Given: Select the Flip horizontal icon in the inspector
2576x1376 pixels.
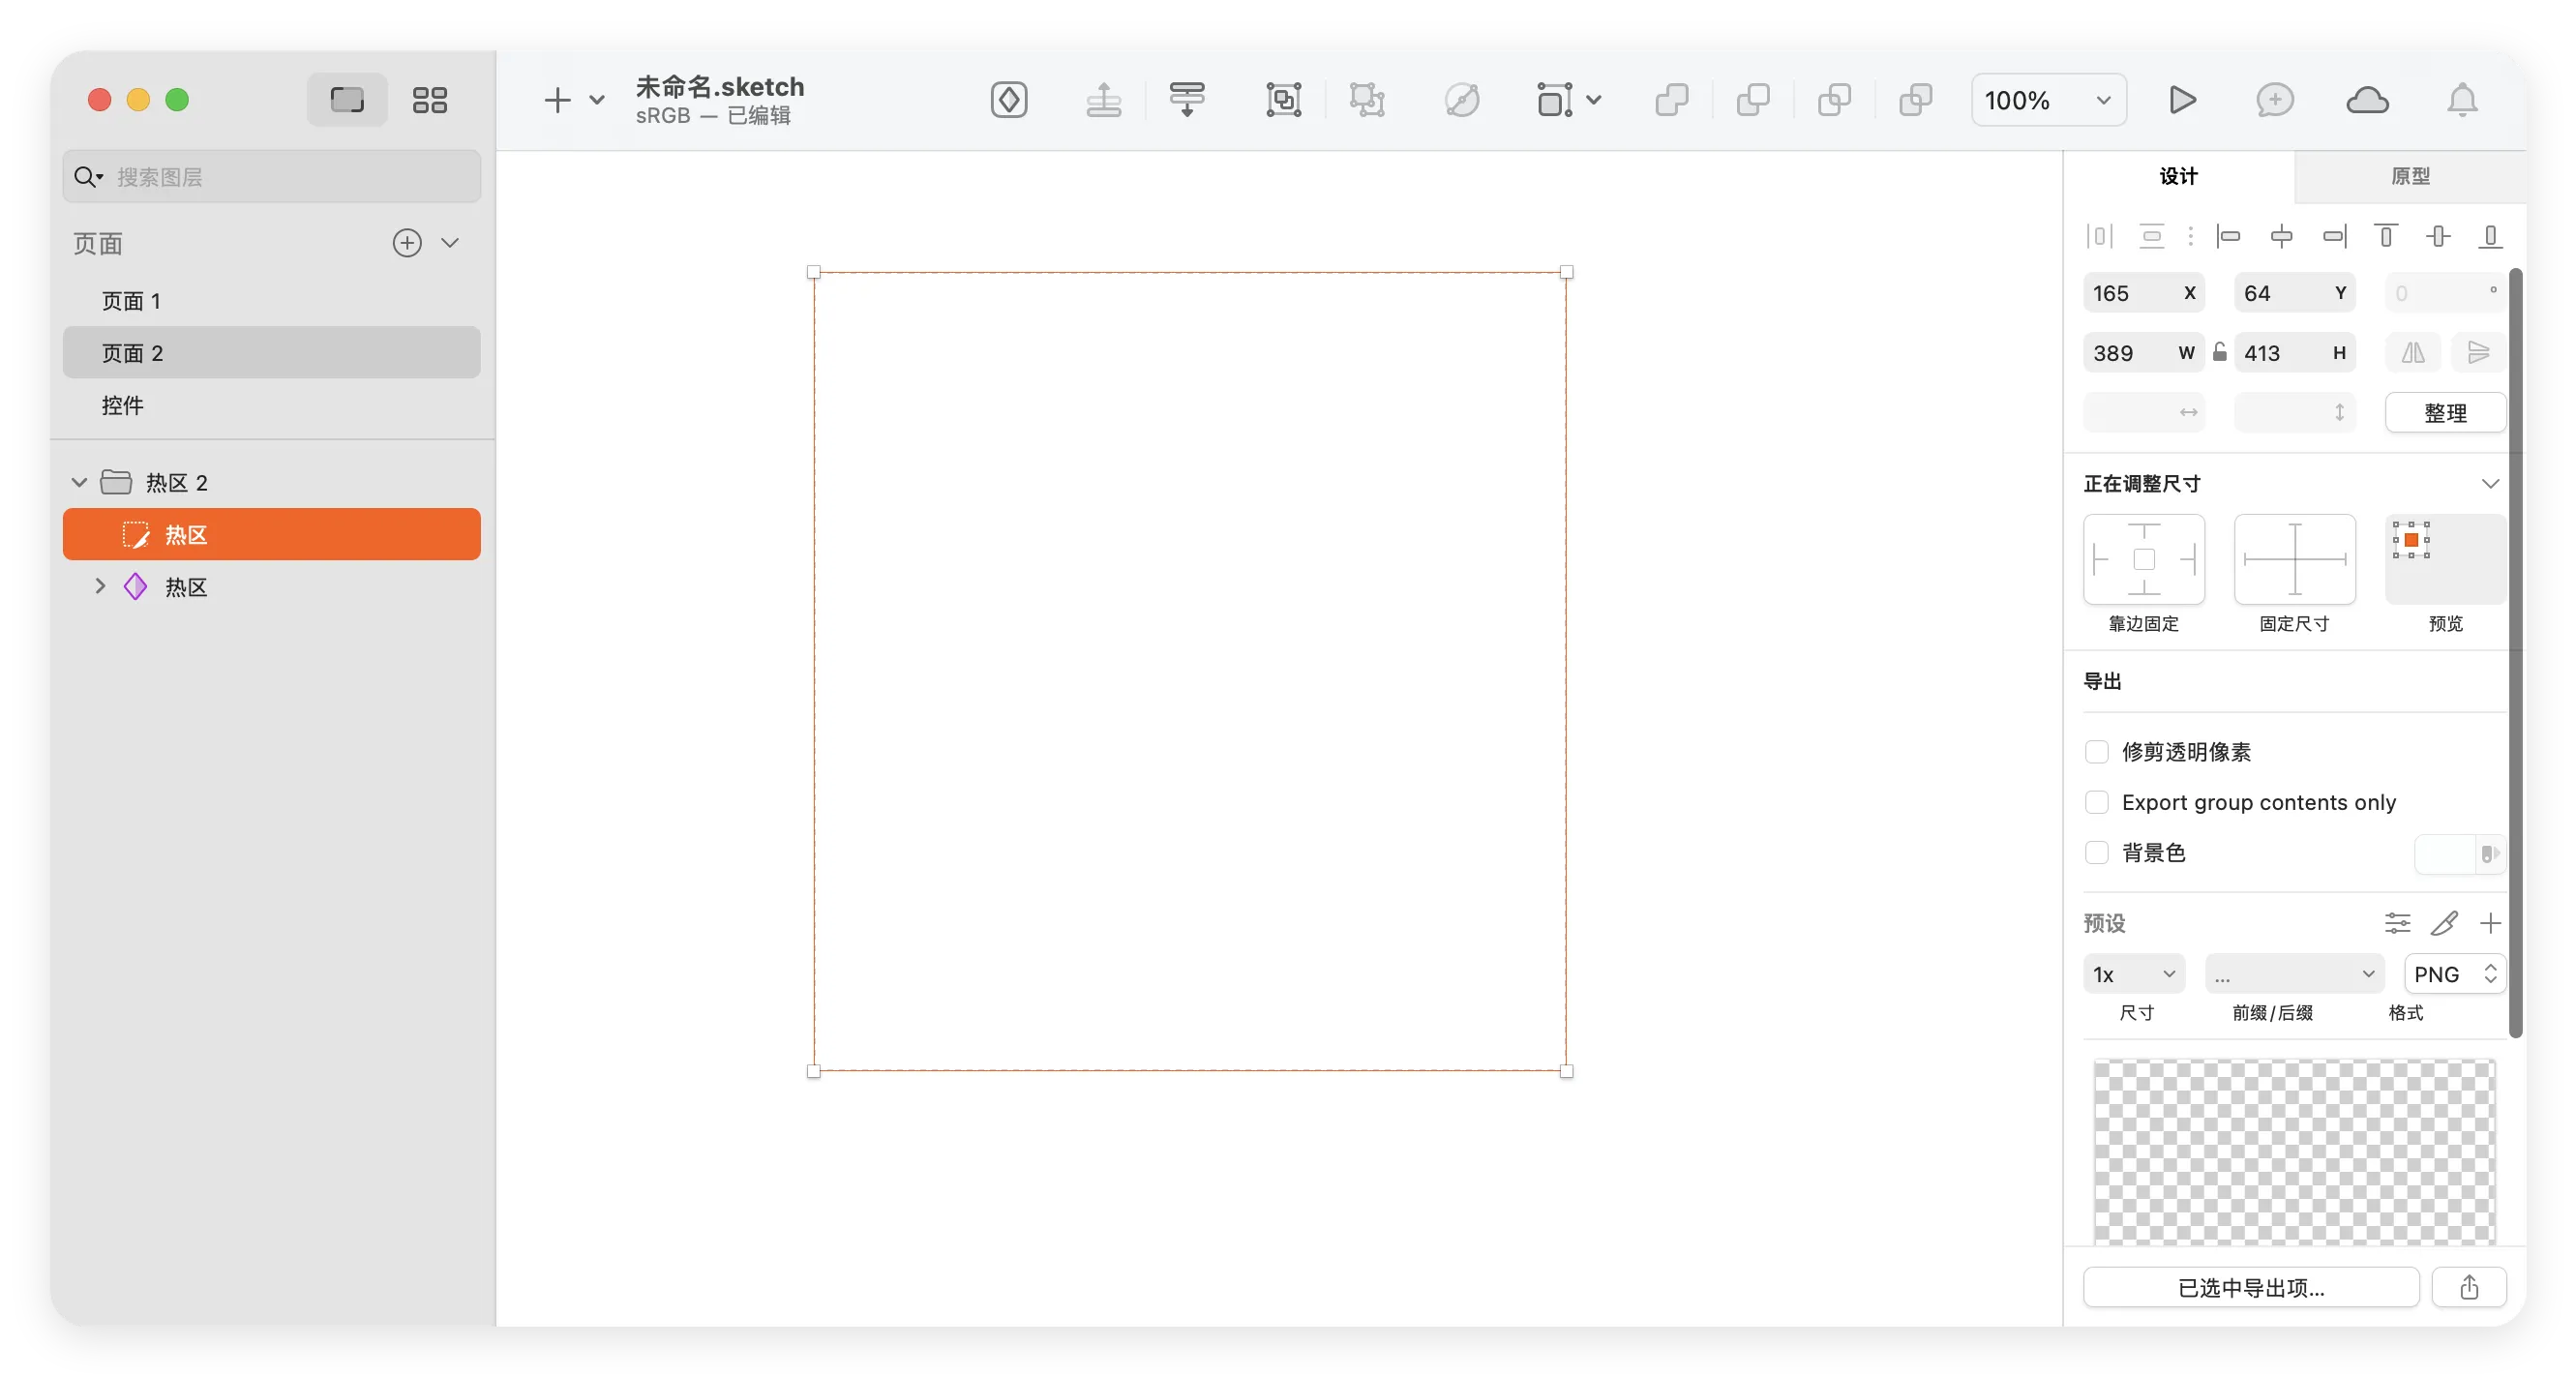Looking at the screenshot, I should click(2412, 352).
